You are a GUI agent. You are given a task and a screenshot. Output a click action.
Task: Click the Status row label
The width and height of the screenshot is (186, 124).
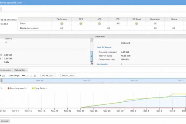click(23, 24)
